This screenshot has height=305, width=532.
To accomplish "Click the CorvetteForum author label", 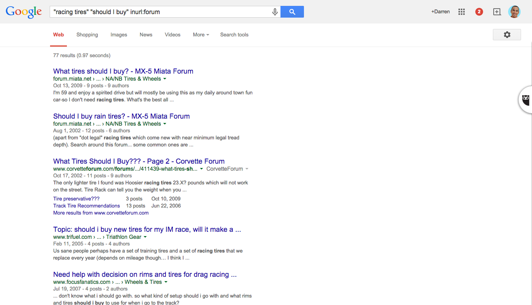I will point(225,169).
